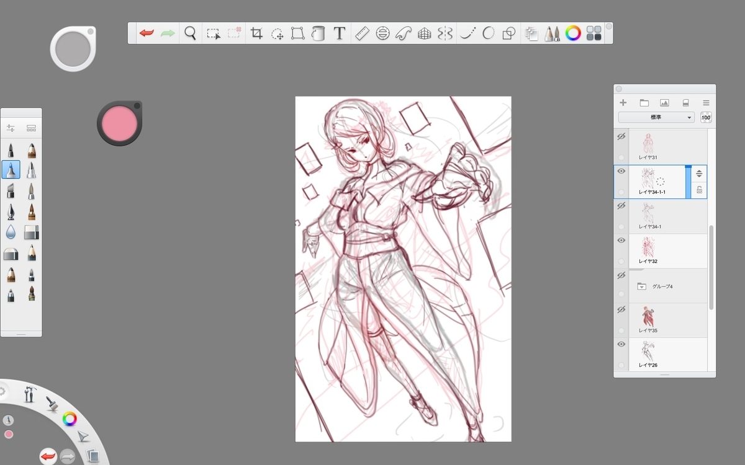The image size is (745, 465).
Task: Add a new layer with plus button
Action: (623, 103)
